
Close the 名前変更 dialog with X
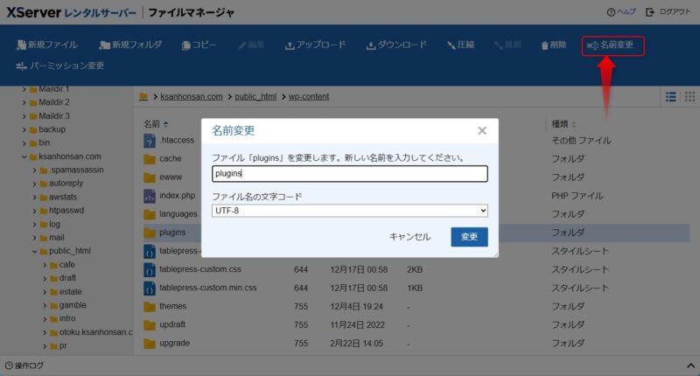pos(482,131)
